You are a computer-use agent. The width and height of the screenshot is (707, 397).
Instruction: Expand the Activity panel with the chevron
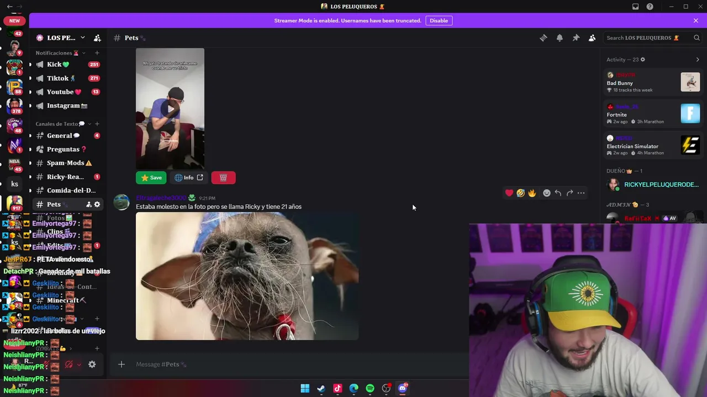click(698, 60)
